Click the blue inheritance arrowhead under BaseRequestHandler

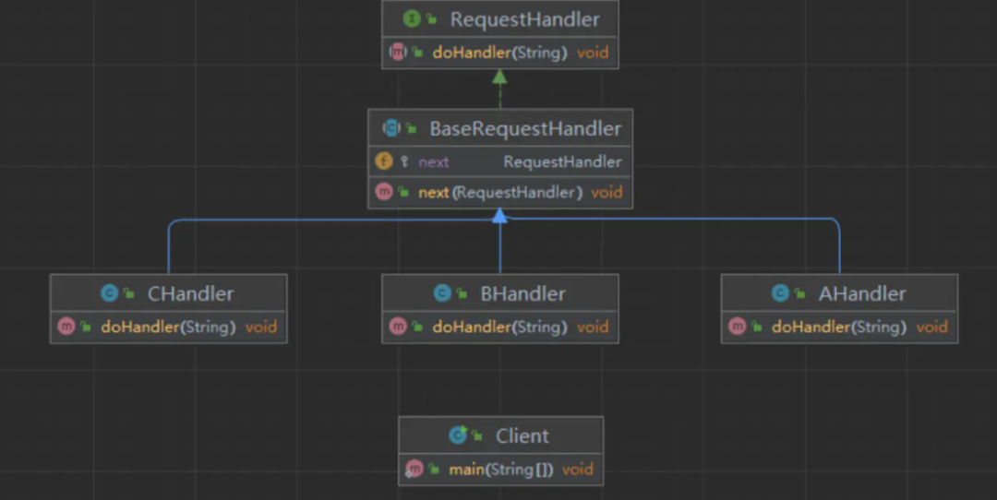click(499, 216)
